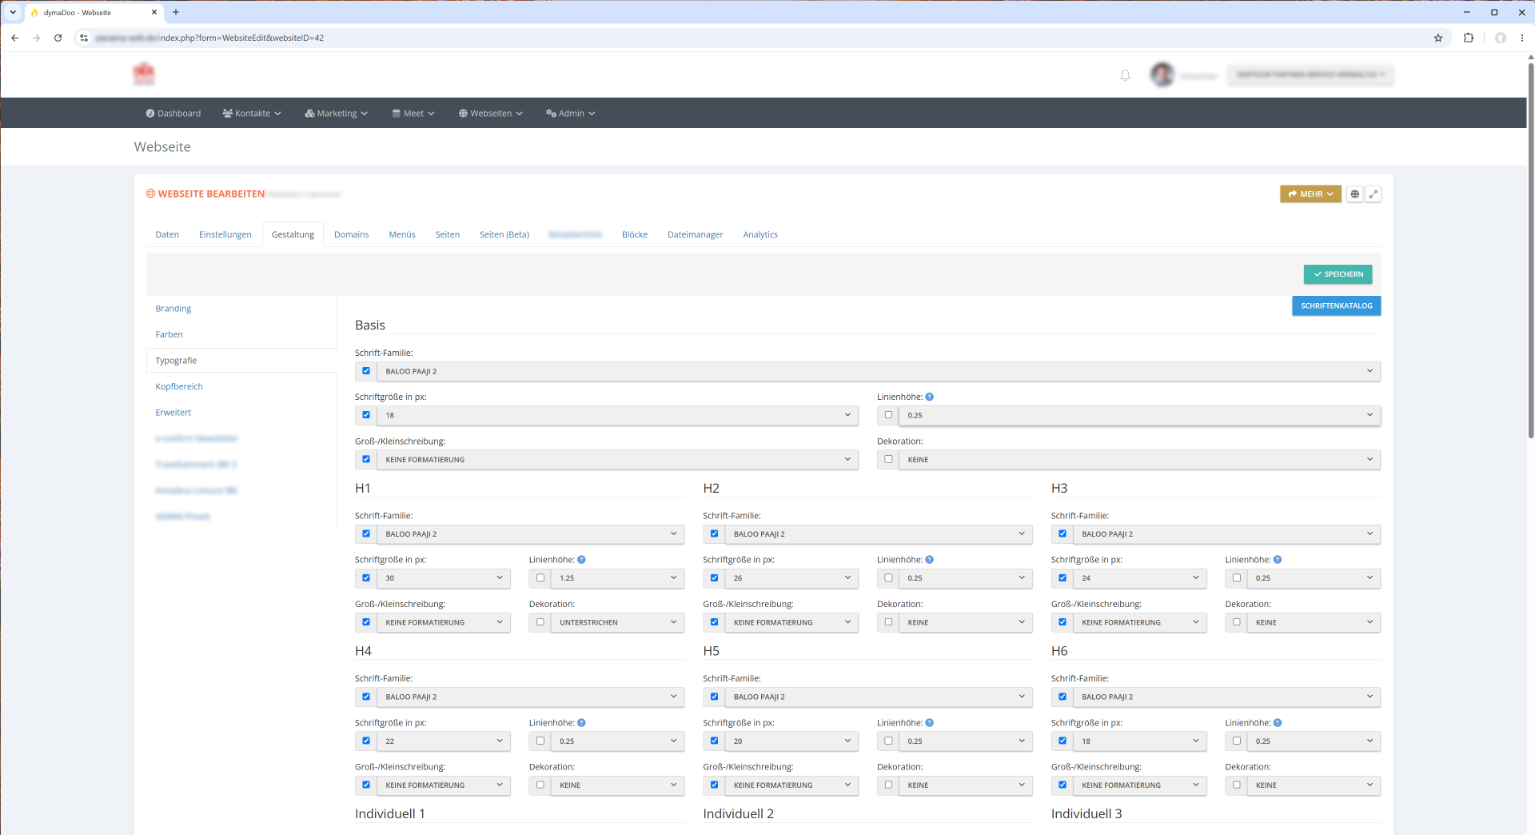
Task: Click Basis Linienhöhe help question icon
Action: pyautogui.click(x=930, y=397)
